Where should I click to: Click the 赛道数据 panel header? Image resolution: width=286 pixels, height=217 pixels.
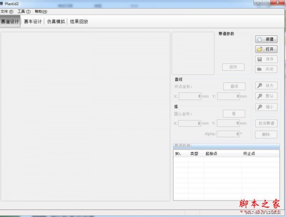226,145
